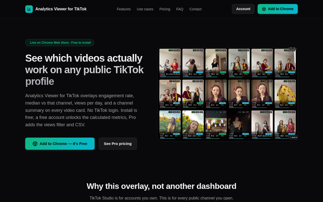Open the Pricing nav link
Viewport: 323px width, 202px height.
click(165, 9)
